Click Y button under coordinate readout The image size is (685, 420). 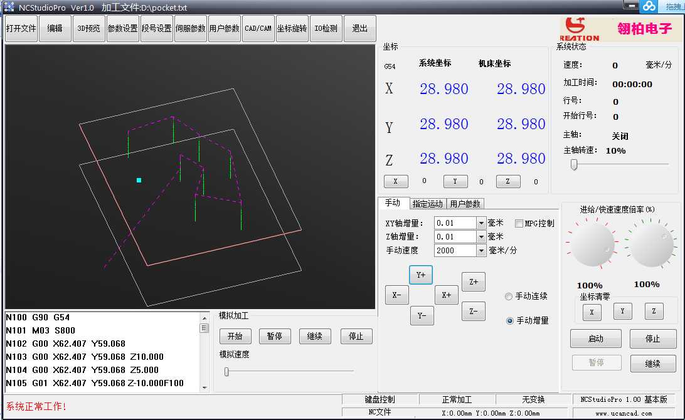[x=455, y=181]
